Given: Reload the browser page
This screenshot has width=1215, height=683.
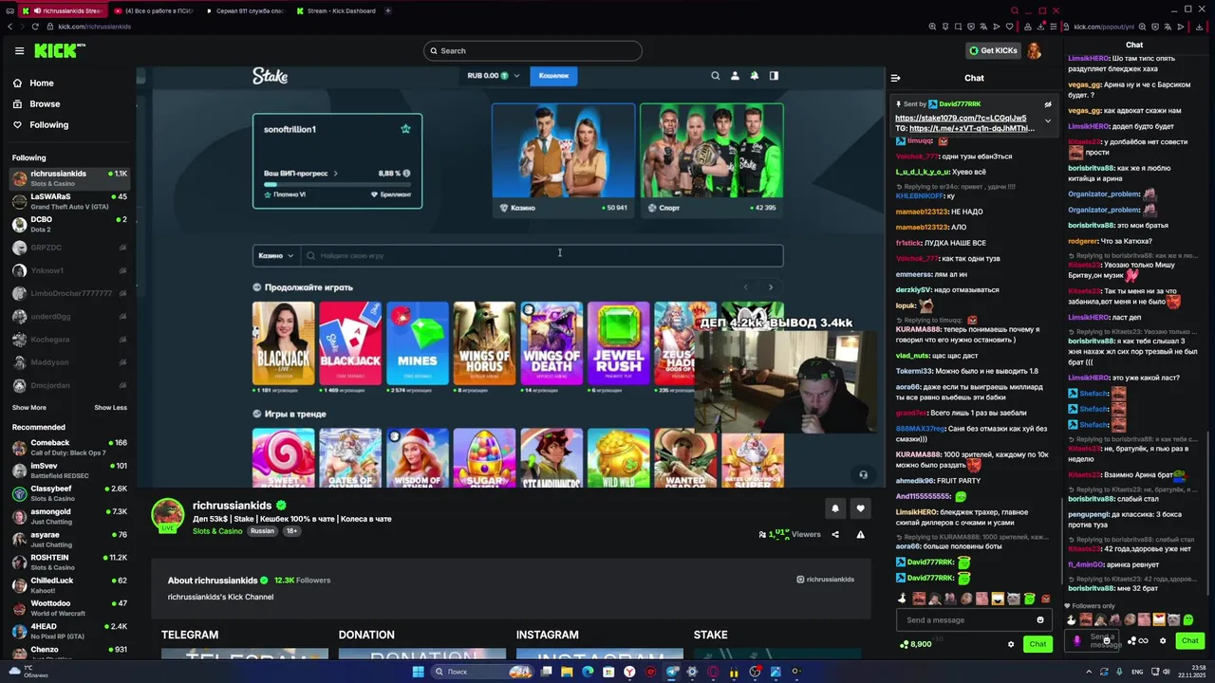Looking at the screenshot, I should [35, 27].
